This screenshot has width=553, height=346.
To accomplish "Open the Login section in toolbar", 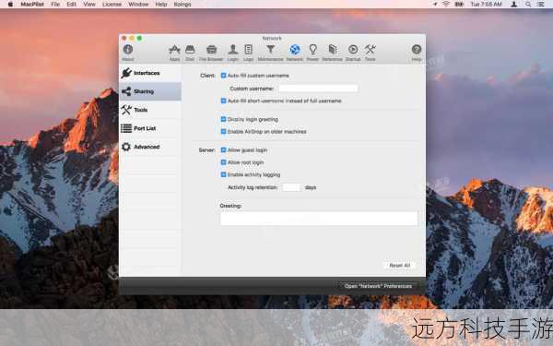I will 233,53.
